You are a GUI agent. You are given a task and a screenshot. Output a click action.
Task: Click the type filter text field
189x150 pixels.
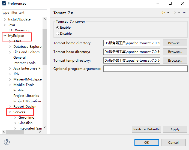click(24, 13)
